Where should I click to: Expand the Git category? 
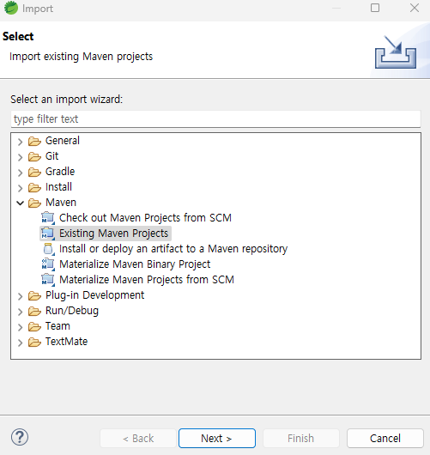(x=20, y=157)
